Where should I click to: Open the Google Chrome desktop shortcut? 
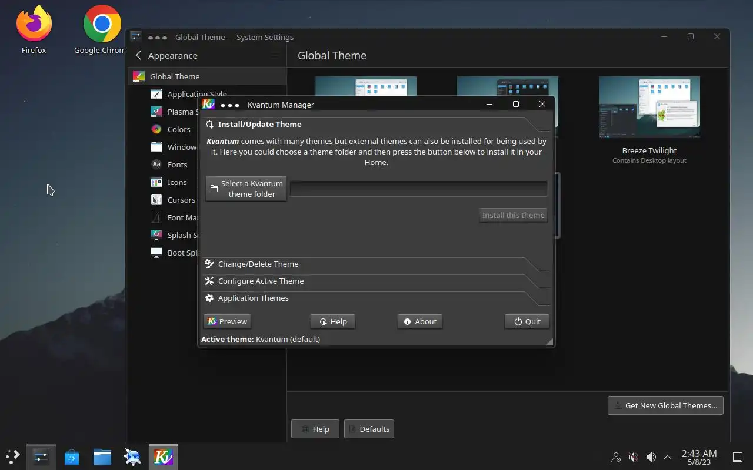(101, 29)
